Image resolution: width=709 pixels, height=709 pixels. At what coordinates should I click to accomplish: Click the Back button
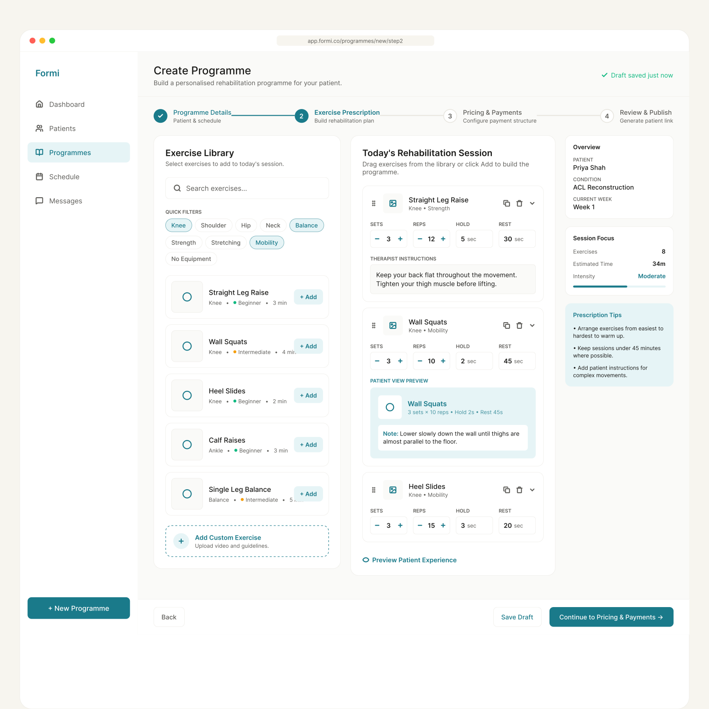point(169,617)
